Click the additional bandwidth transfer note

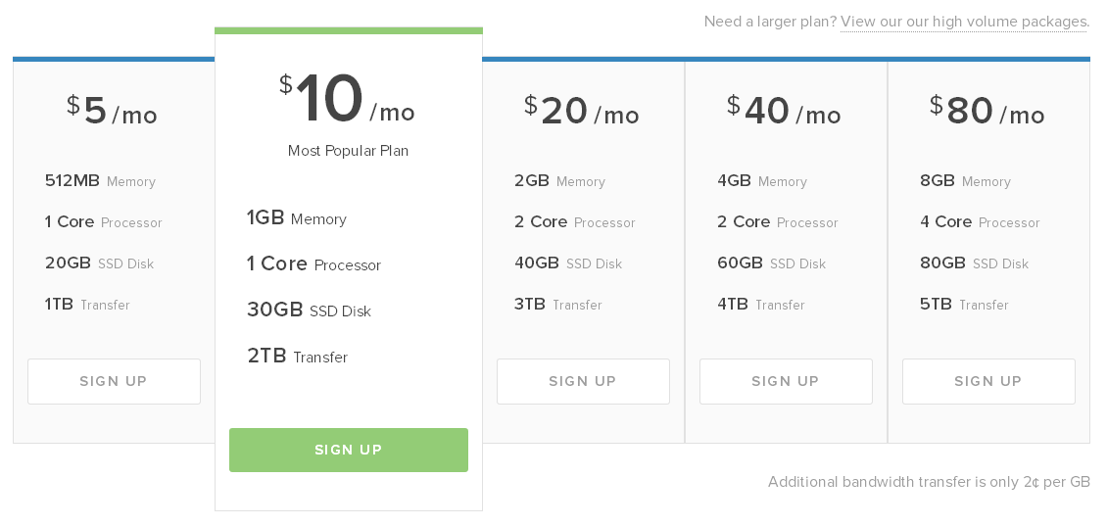(929, 482)
